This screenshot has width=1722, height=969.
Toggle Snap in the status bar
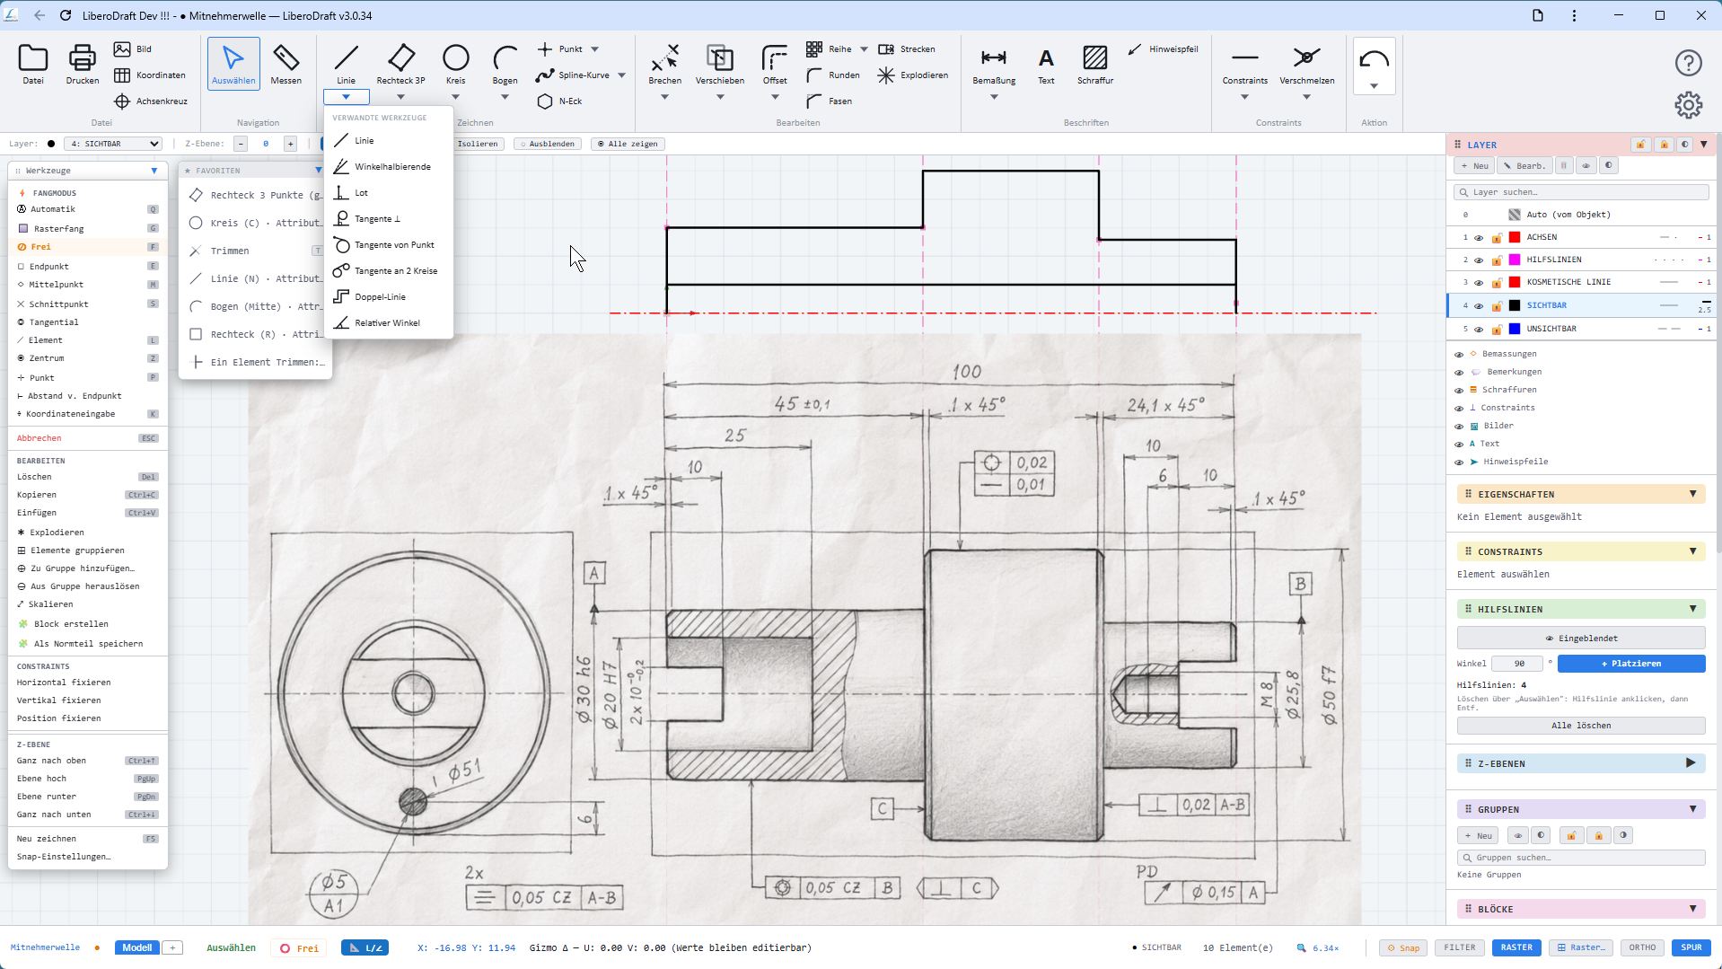(x=1404, y=947)
